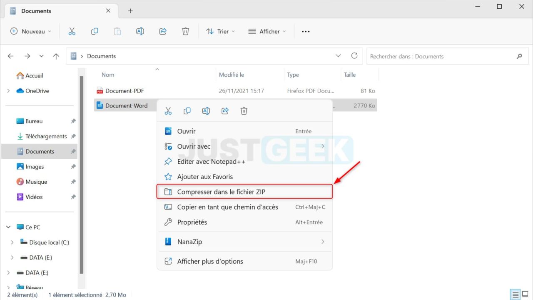Click the Document-PDF file icon
The width and height of the screenshot is (533, 300).
(x=100, y=90)
